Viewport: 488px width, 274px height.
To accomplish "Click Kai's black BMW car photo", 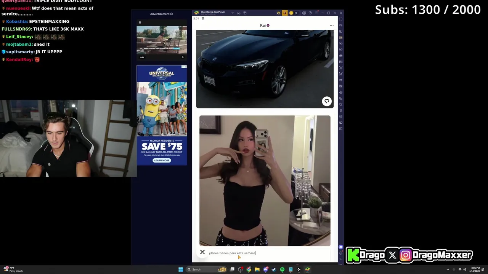I will [265, 69].
